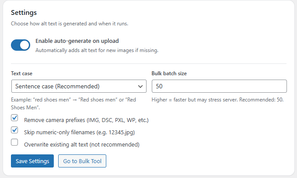Click the "Overwrite existing alt text" label text
Viewport: 297px width, 178px height.
(x=81, y=144)
